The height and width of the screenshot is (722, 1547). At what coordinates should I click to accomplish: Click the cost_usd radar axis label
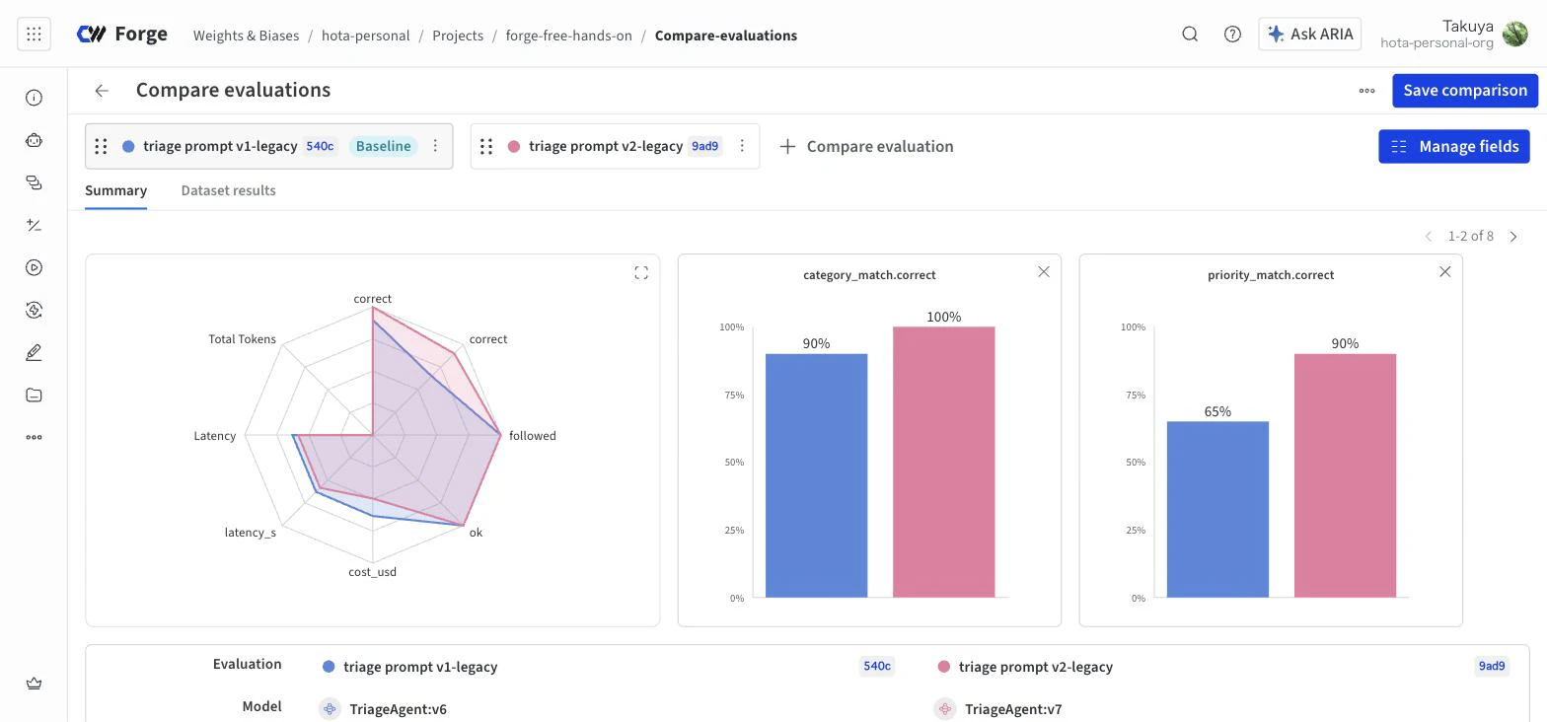[x=373, y=572]
